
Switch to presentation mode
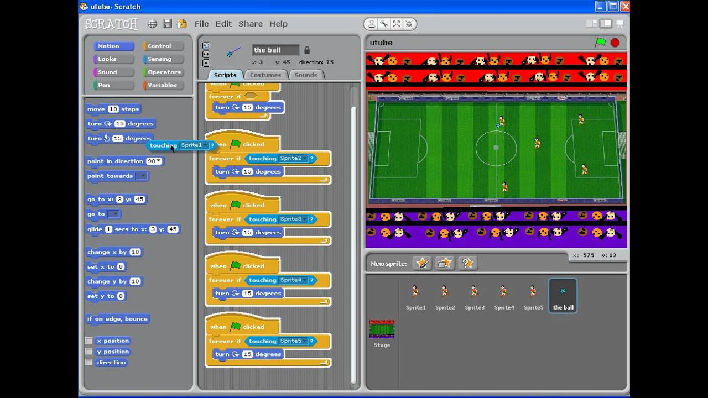pyautogui.click(x=620, y=24)
